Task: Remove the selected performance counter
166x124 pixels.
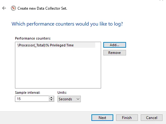Action: point(115,53)
